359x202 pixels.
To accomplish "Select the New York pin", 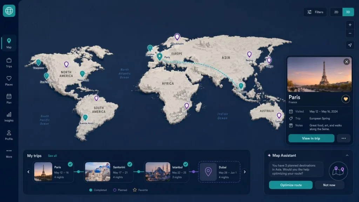I will tap(82, 74).
